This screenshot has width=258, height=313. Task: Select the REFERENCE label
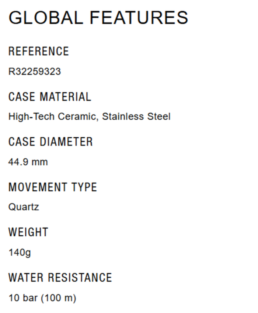click(39, 51)
